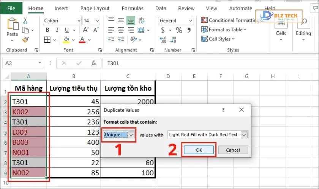The image size is (319, 189).
Task: Click the Borders grid icon
Action: (47, 40)
